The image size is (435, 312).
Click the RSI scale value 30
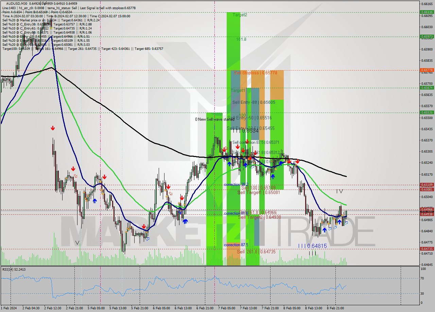click(423, 293)
